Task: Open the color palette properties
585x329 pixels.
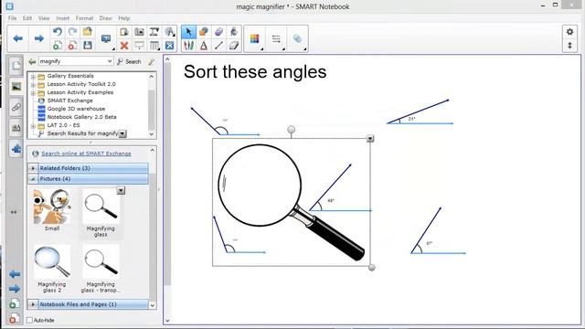Action: coord(255,38)
